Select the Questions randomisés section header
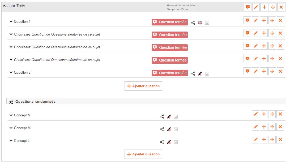286x162 pixels. (x=146, y=101)
